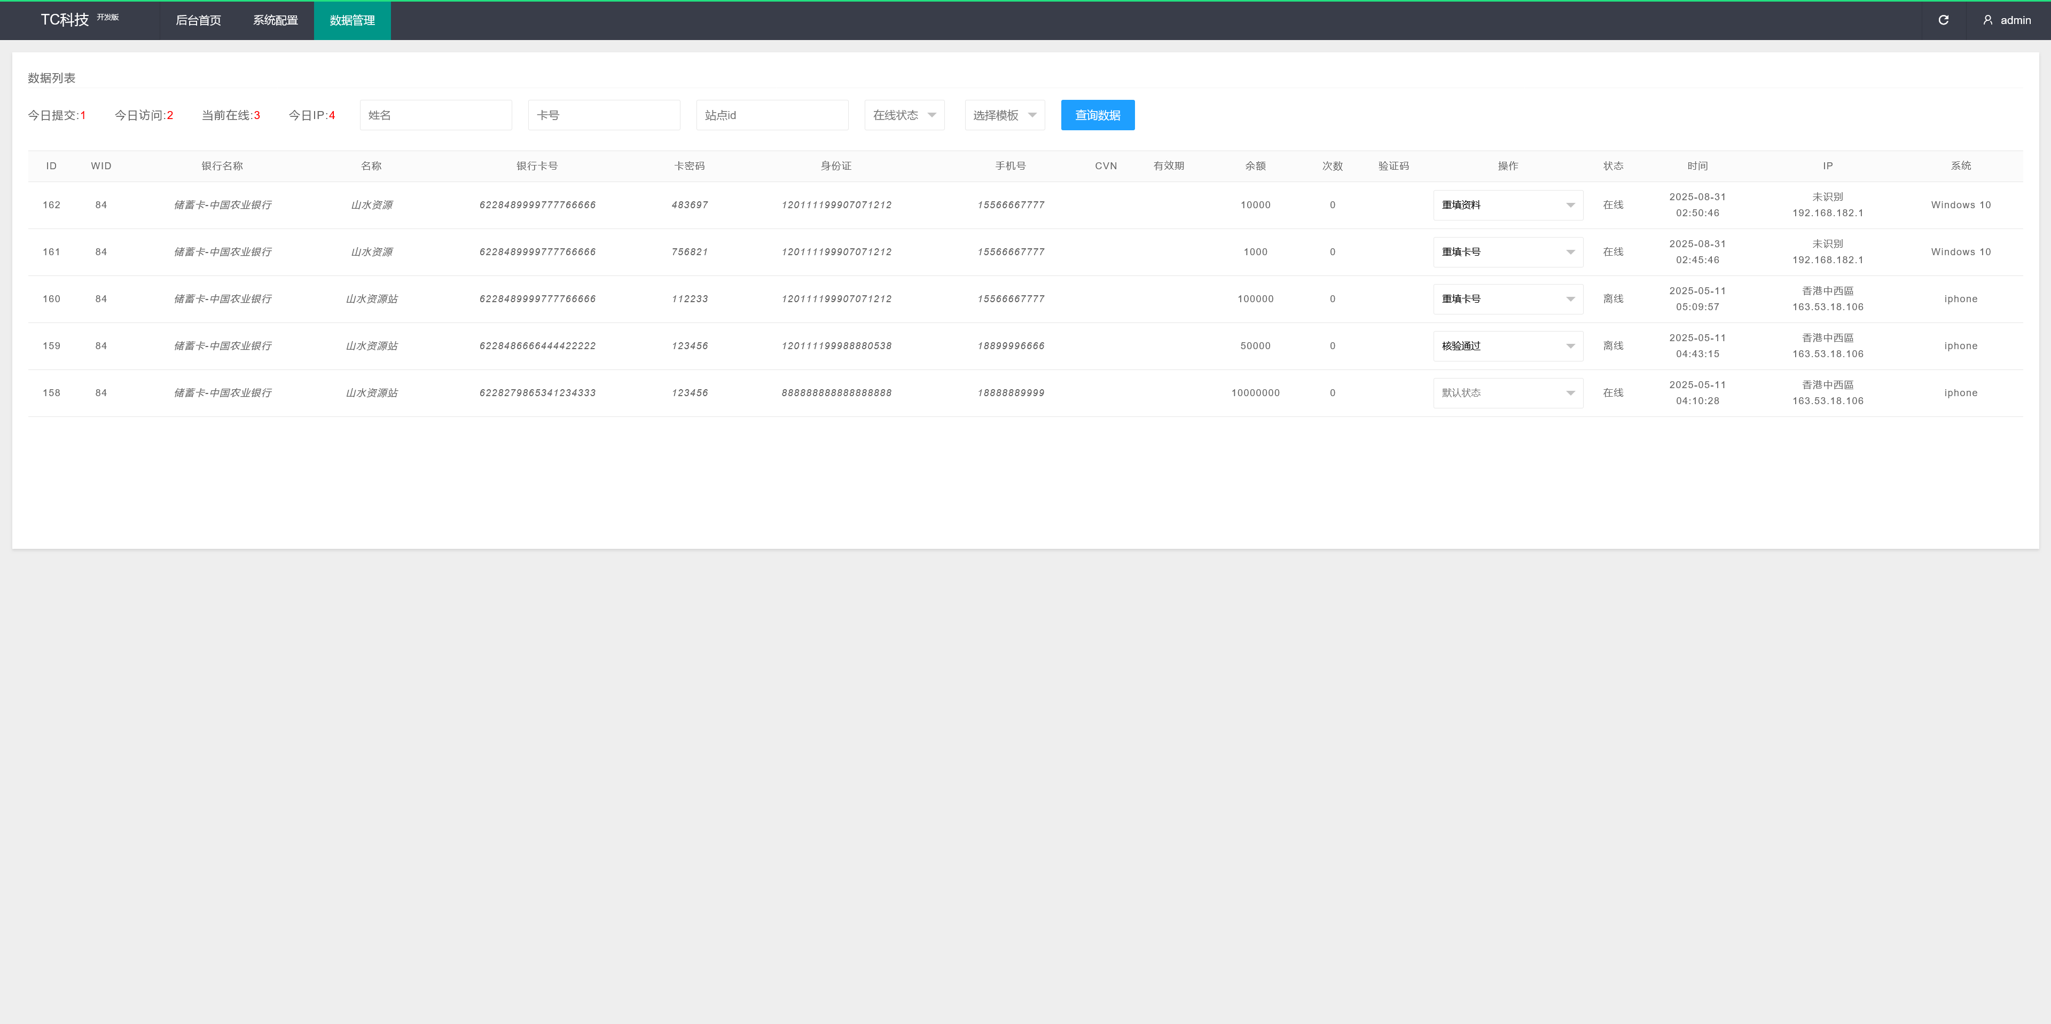Click the arrow of row 160 重填卡号 dropdown
This screenshot has width=2051, height=1024.
pos(1570,299)
